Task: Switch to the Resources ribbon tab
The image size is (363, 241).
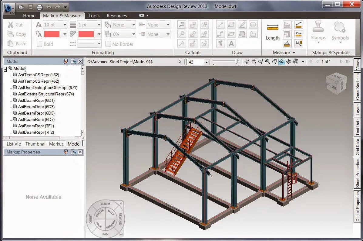Action: click(117, 15)
